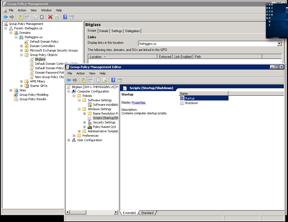This screenshot has height=222, width=288.
Task: Expand the Security Settings node
Action: click(x=84, y=122)
